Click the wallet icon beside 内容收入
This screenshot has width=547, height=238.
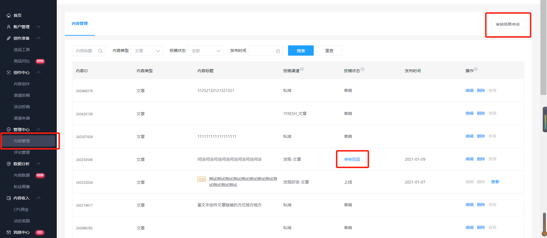(x=9, y=198)
